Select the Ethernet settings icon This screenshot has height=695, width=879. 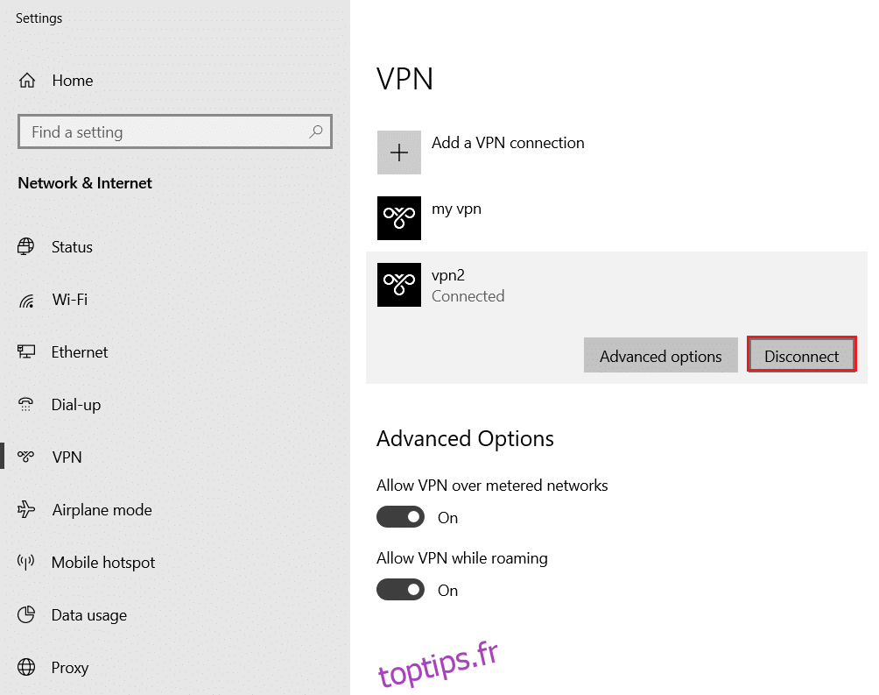tap(27, 351)
